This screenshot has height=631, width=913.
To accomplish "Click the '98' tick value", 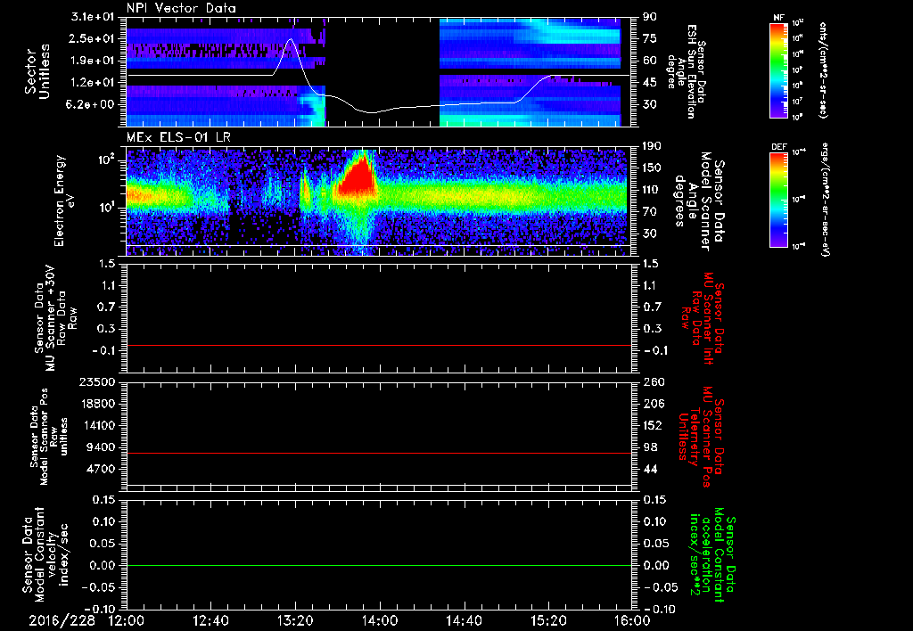I will coord(649,447).
